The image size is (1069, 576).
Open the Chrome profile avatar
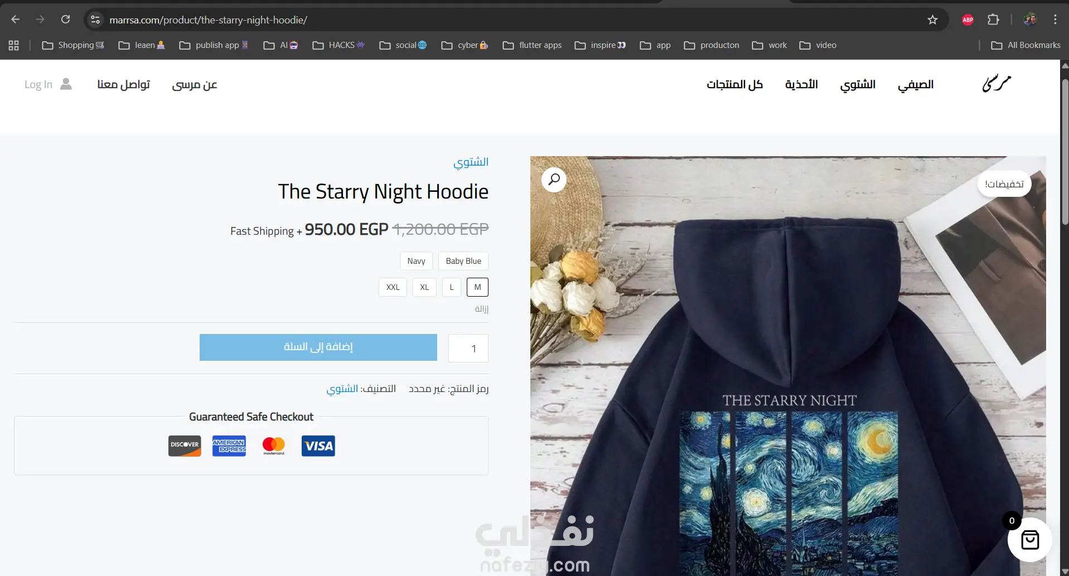(1030, 20)
